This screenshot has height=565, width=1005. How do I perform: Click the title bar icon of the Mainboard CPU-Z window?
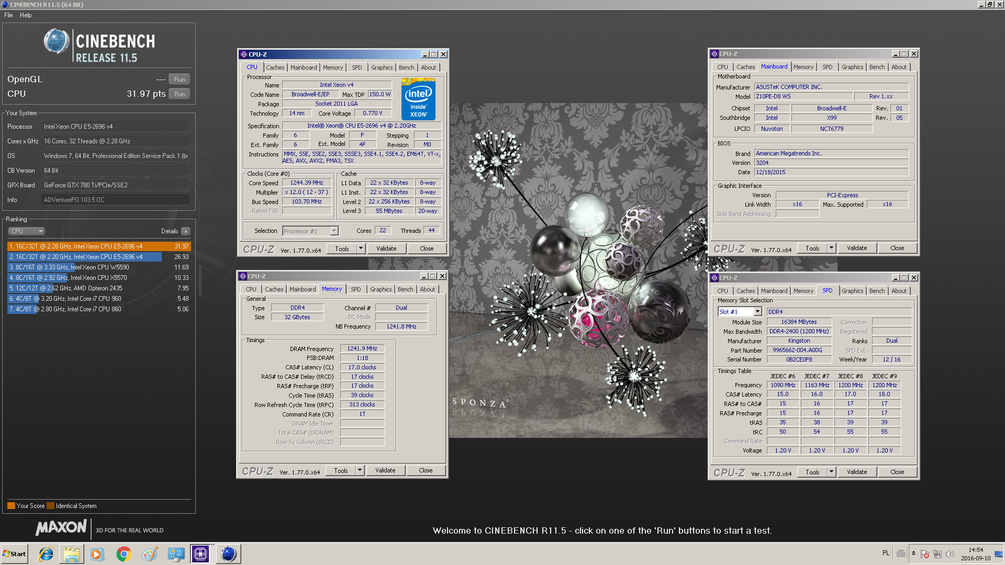pos(714,54)
